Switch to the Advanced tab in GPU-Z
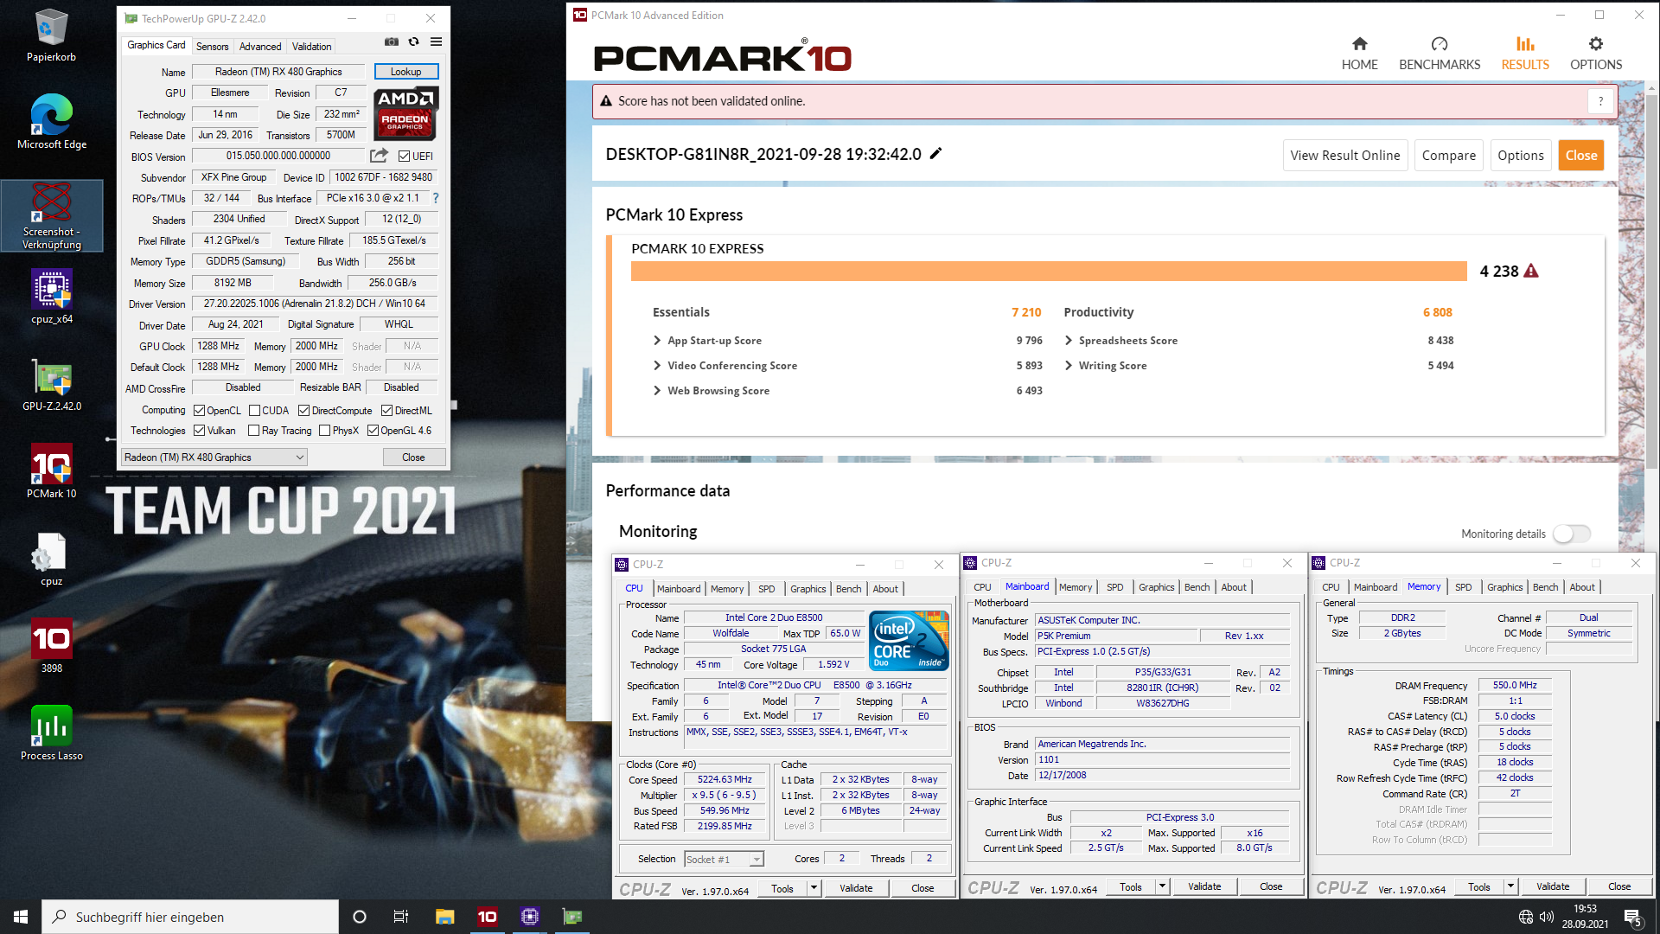The height and width of the screenshot is (934, 1660). [260, 47]
